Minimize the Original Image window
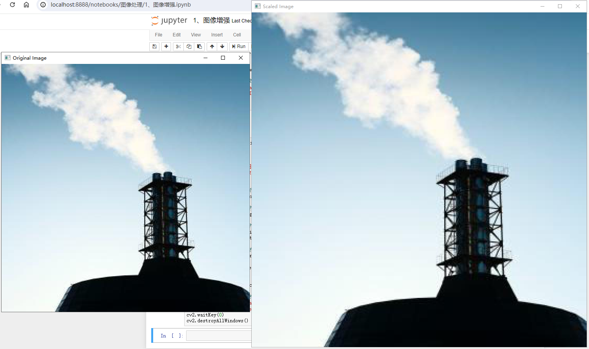The image size is (589, 349). (x=206, y=58)
